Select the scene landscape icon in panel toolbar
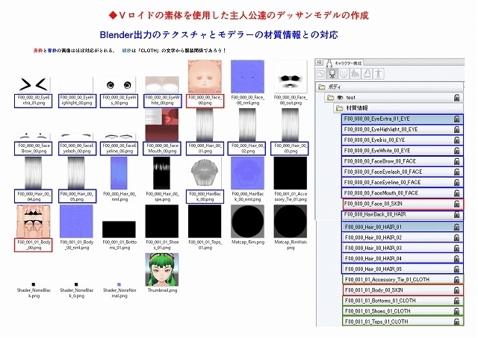 [320, 74]
